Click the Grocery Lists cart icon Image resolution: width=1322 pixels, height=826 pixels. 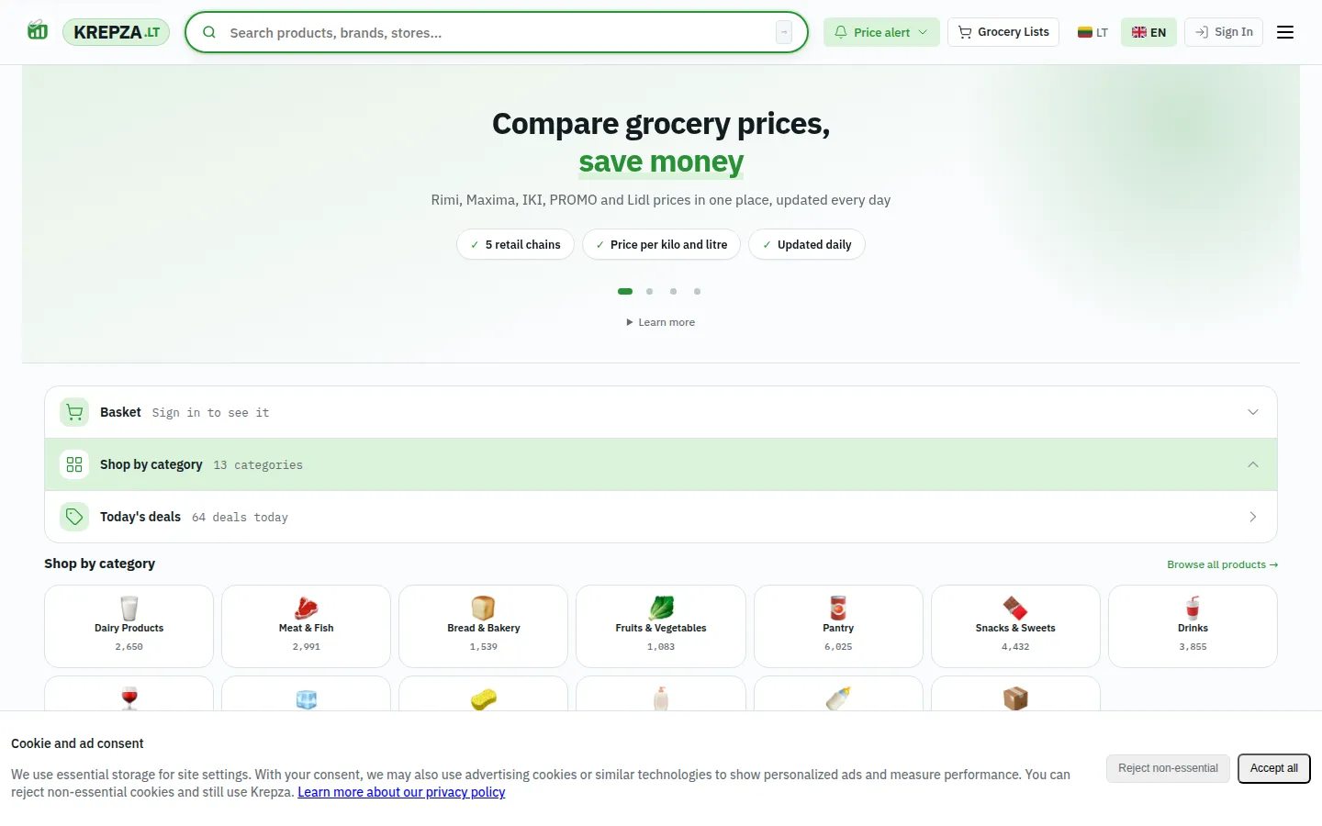(x=965, y=32)
